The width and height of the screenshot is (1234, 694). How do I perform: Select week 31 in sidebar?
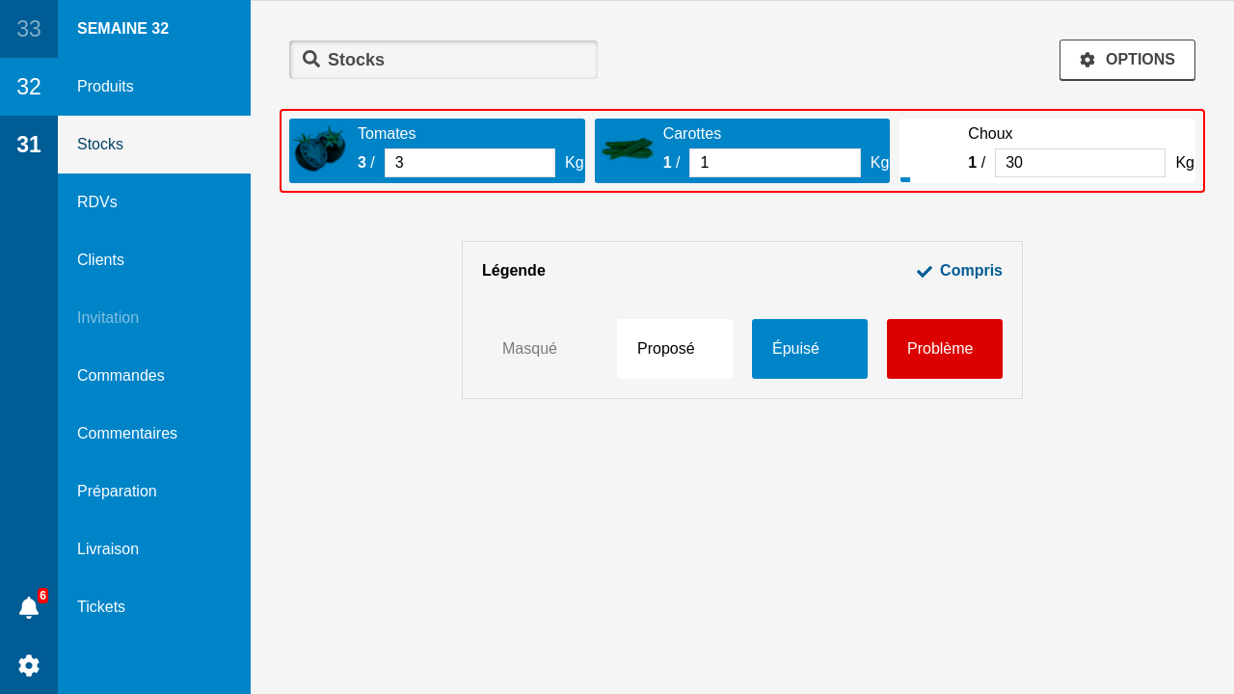tap(29, 145)
